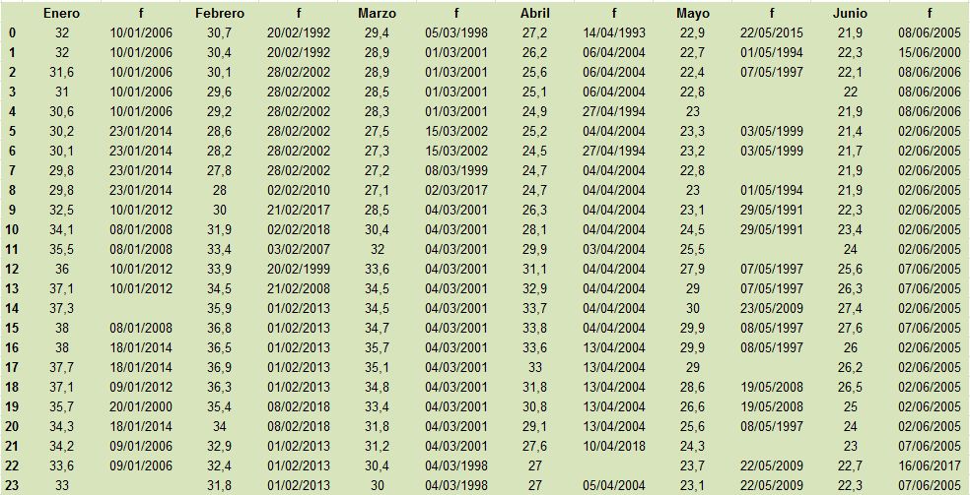
Task: Click Enero value 37,3 in row 14
Action: point(62,309)
